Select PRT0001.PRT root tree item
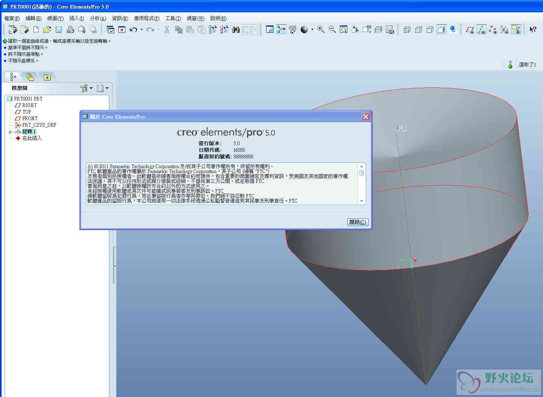Image resolution: width=543 pixels, height=397 pixels. coord(25,99)
